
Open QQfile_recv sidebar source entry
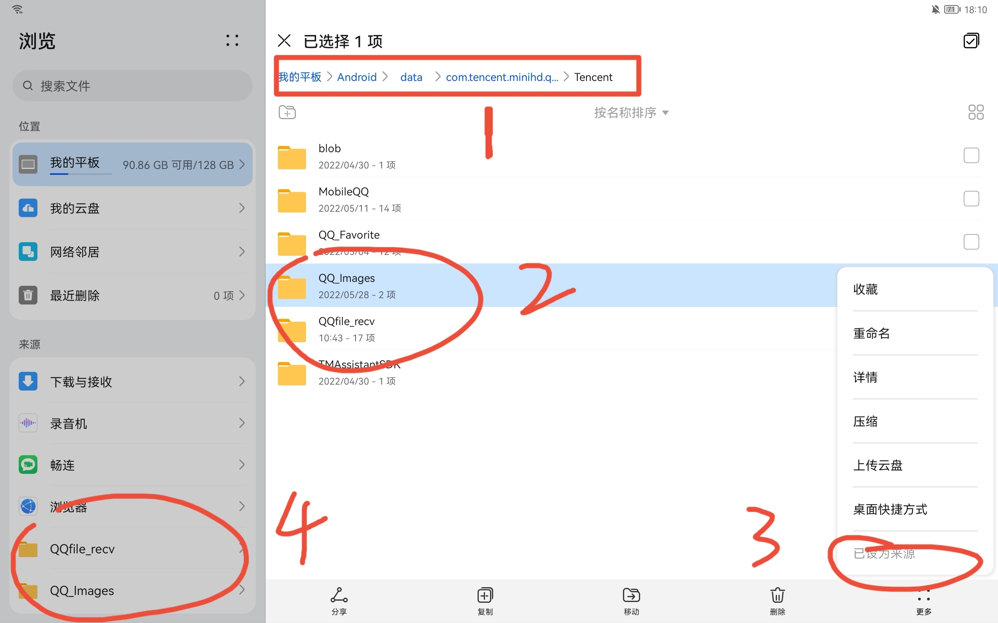(133, 549)
